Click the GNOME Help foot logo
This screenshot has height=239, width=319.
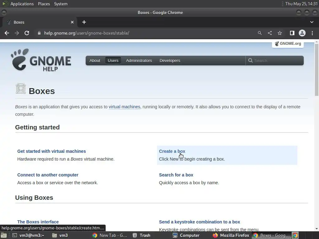point(41,60)
